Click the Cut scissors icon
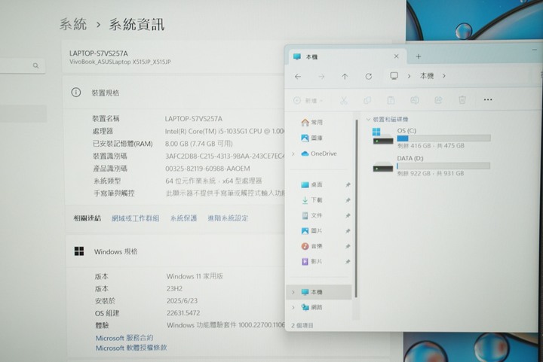This screenshot has height=362, width=543. [344, 101]
